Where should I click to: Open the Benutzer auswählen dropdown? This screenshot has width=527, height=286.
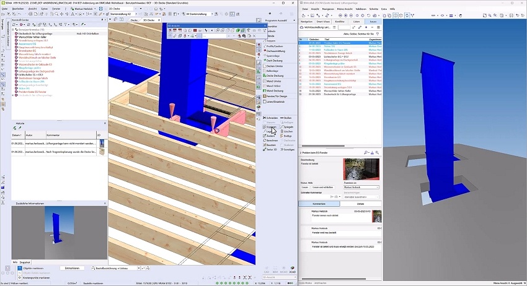click(x=361, y=197)
